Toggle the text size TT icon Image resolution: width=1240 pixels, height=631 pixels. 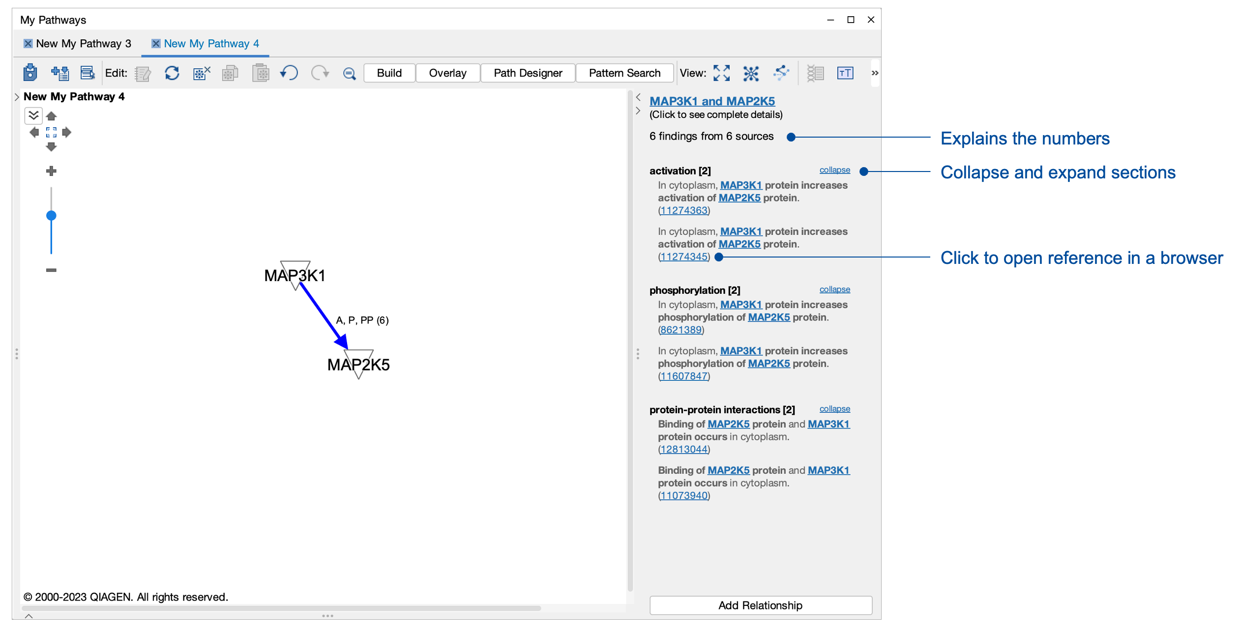tap(845, 73)
